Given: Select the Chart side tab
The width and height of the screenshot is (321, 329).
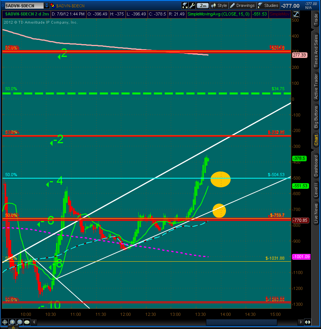Looking at the screenshot, I should (316, 140).
